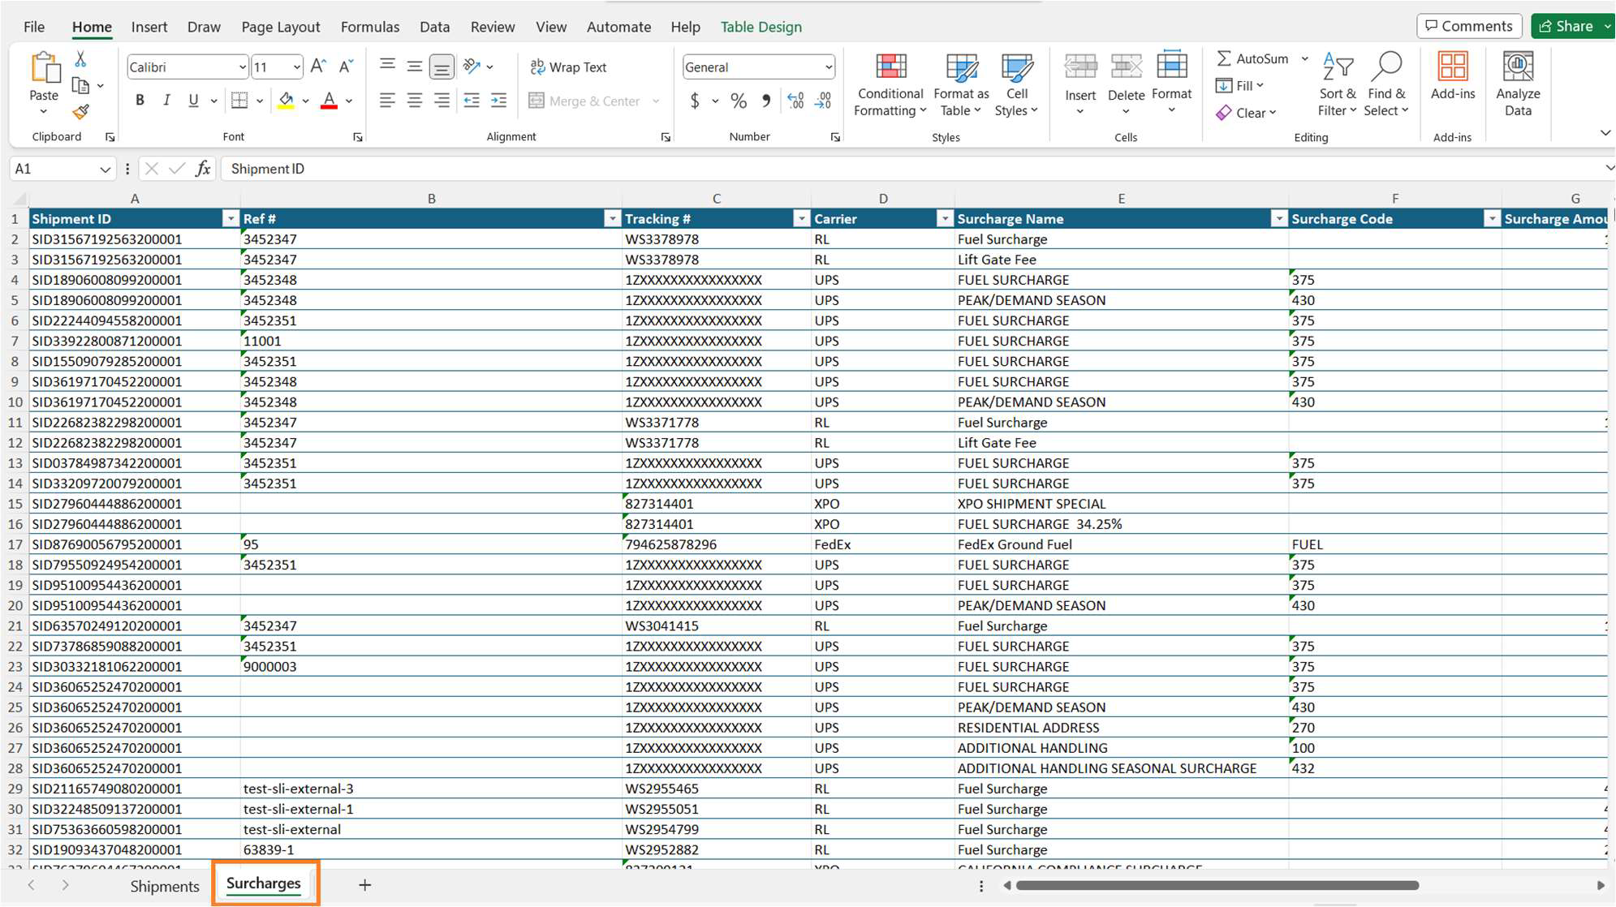Image resolution: width=1616 pixels, height=907 pixels.
Task: Click the Orientation text angle icon
Action: coord(472,67)
